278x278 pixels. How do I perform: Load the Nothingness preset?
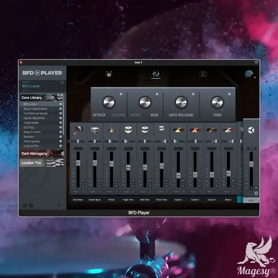(32, 141)
